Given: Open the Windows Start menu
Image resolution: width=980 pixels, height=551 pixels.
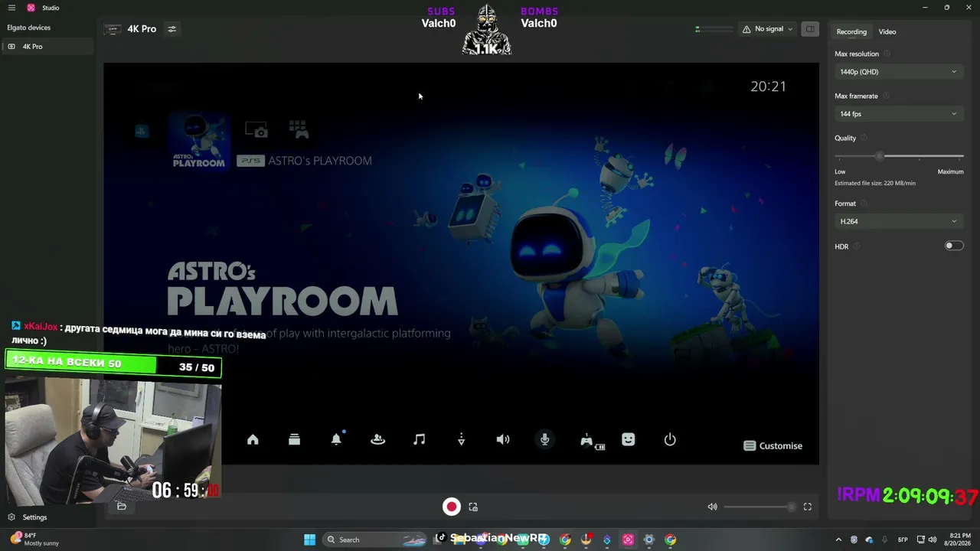Looking at the screenshot, I should (309, 540).
